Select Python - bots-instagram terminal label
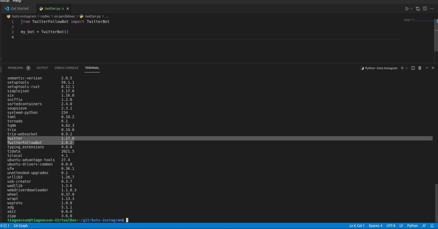This screenshot has width=438, height=229. 379,68
